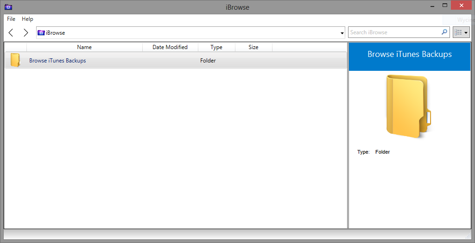Open the File menu
The image size is (475, 243).
point(11,19)
